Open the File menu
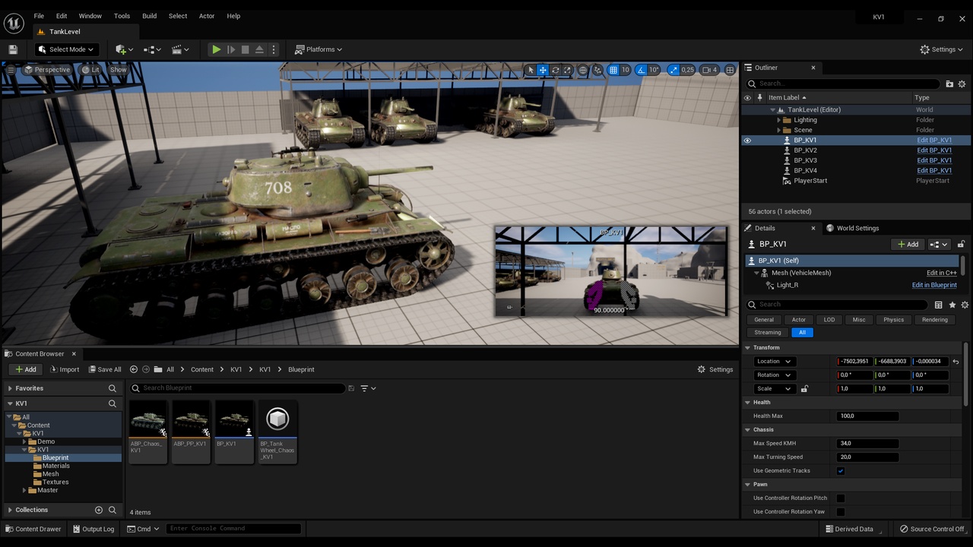Image resolution: width=973 pixels, height=547 pixels. click(x=39, y=16)
